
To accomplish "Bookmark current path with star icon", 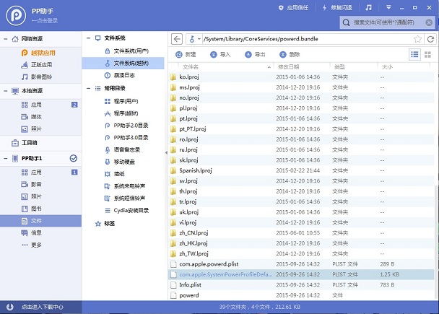I will pyautogui.click(x=418, y=38).
